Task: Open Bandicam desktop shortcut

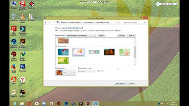Action: tap(32, 5)
